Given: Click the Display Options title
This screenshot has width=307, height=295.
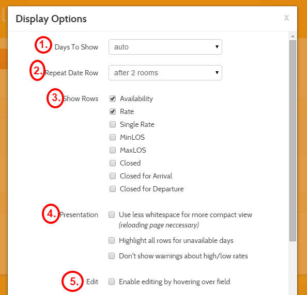Looking at the screenshot, I should tap(51, 19).
